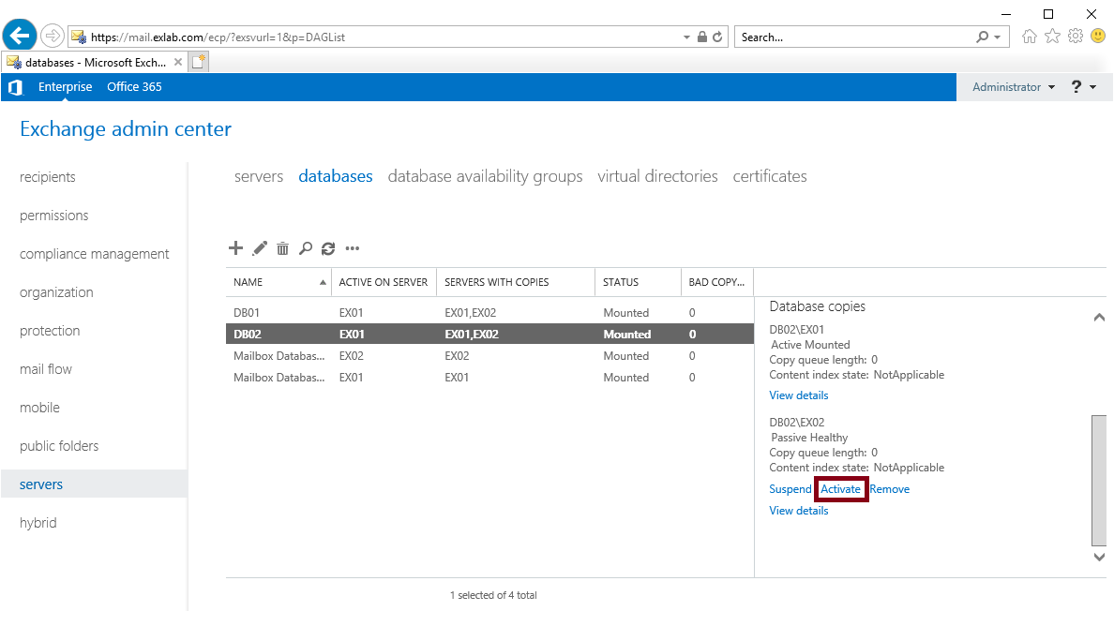This screenshot has width=1114, height=626.
Task: Open public folders section
Action: point(59,445)
